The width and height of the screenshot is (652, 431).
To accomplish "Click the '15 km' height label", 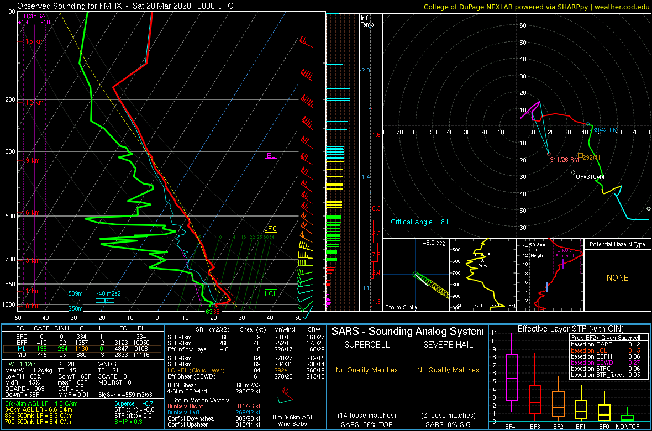I will (x=34, y=41).
